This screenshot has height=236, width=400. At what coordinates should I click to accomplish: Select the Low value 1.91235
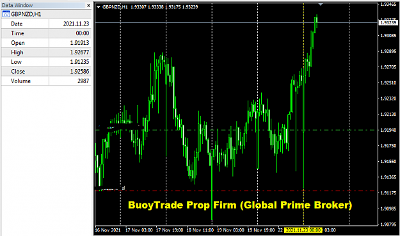click(x=79, y=62)
